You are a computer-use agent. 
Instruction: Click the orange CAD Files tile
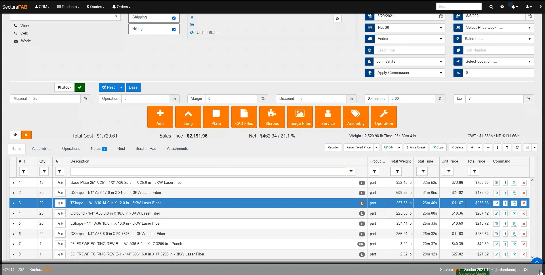[x=244, y=117]
